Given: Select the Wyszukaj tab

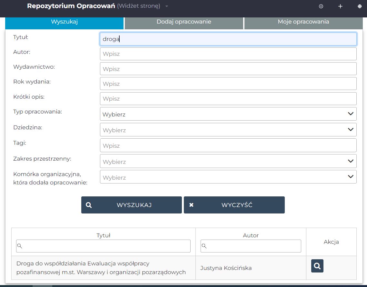Looking at the screenshot, I should pyautogui.click(x=64, y=22).
